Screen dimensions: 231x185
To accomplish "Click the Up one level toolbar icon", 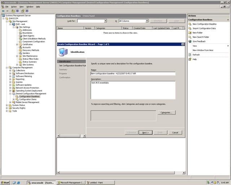I will pos(13,11).
